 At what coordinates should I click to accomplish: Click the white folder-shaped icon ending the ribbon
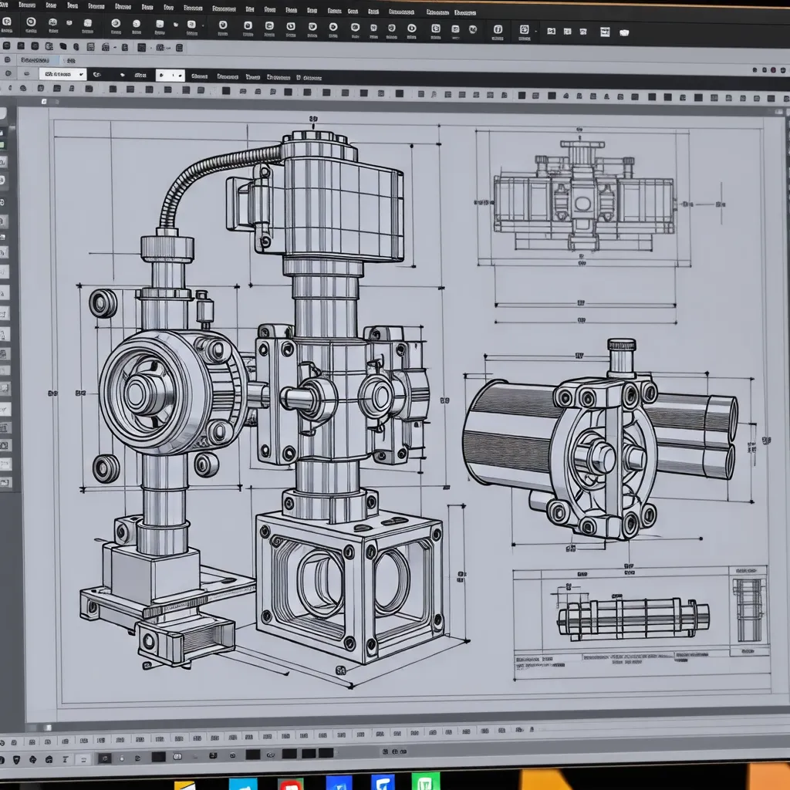pyautogui.click(x=623, y=32)
